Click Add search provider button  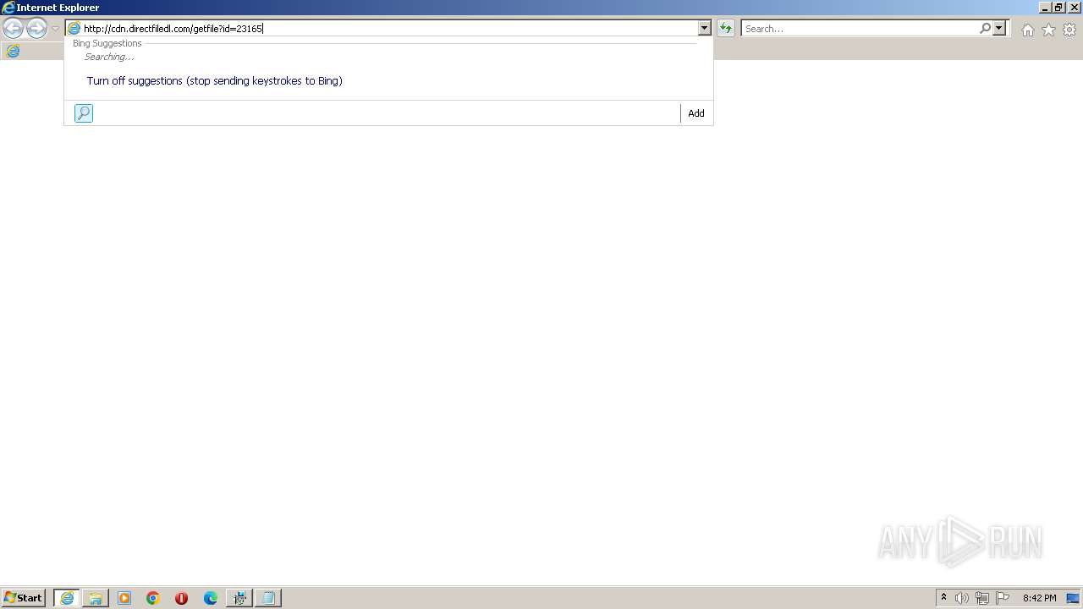tap(696, 113)
